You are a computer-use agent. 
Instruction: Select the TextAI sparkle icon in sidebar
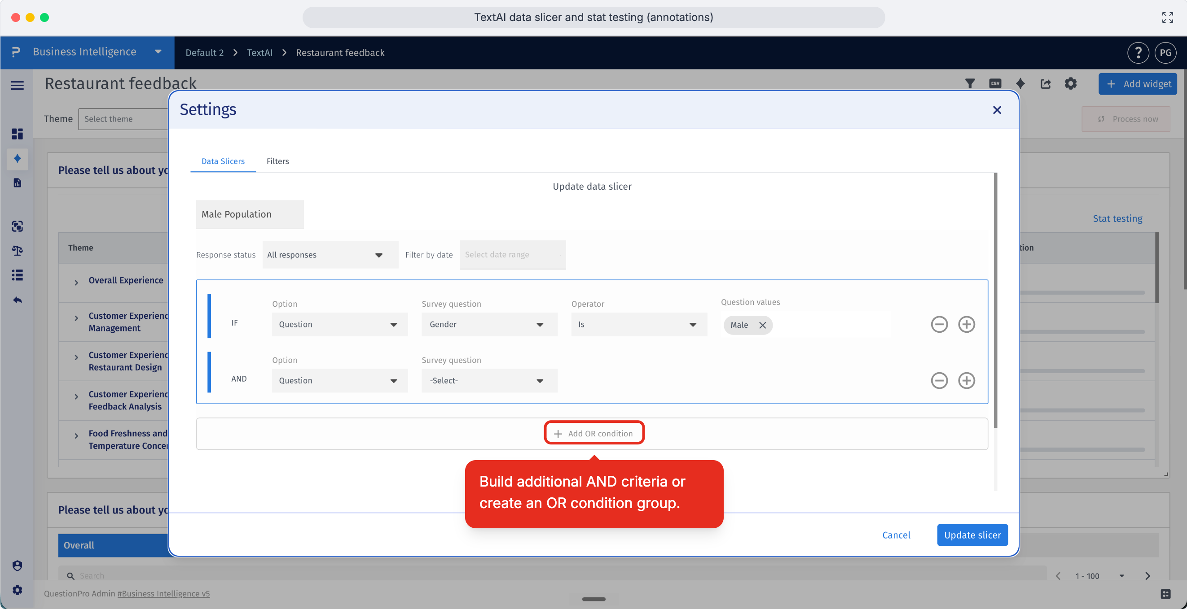pyautogui.click(x=17, y=158)
